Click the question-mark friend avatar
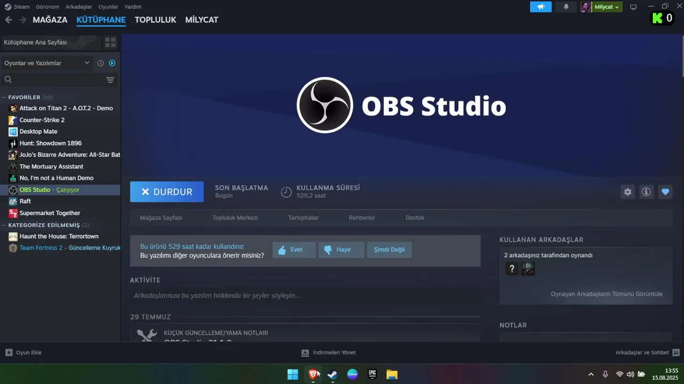684x384 pixels. point(512,269)
